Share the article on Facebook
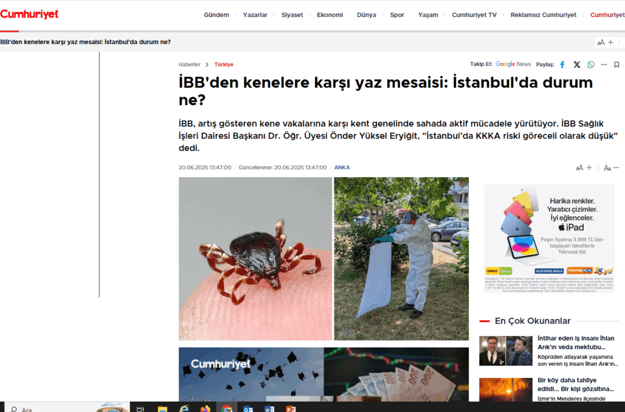This screenshot has height=412, width=625. tap(562, 64)
